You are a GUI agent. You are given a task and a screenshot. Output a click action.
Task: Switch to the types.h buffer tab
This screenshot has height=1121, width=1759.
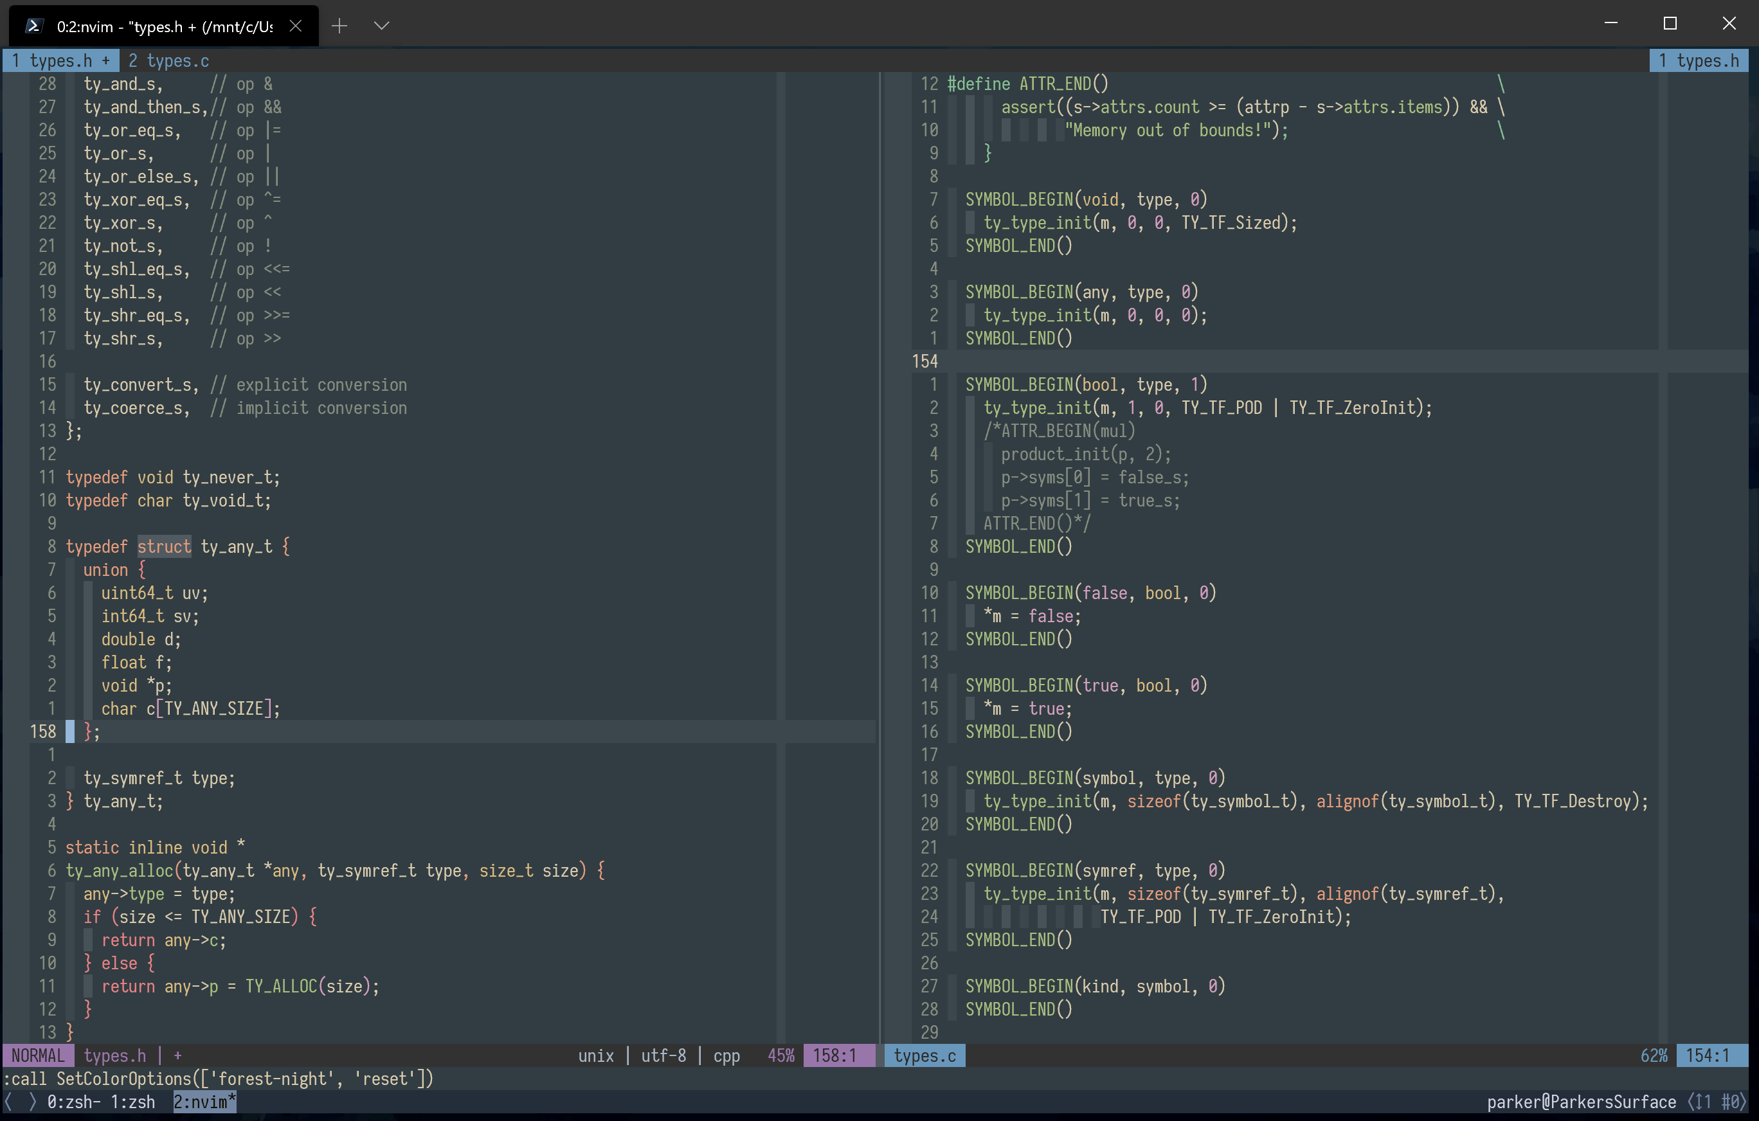pyautogui.click(x=61, y=60)
